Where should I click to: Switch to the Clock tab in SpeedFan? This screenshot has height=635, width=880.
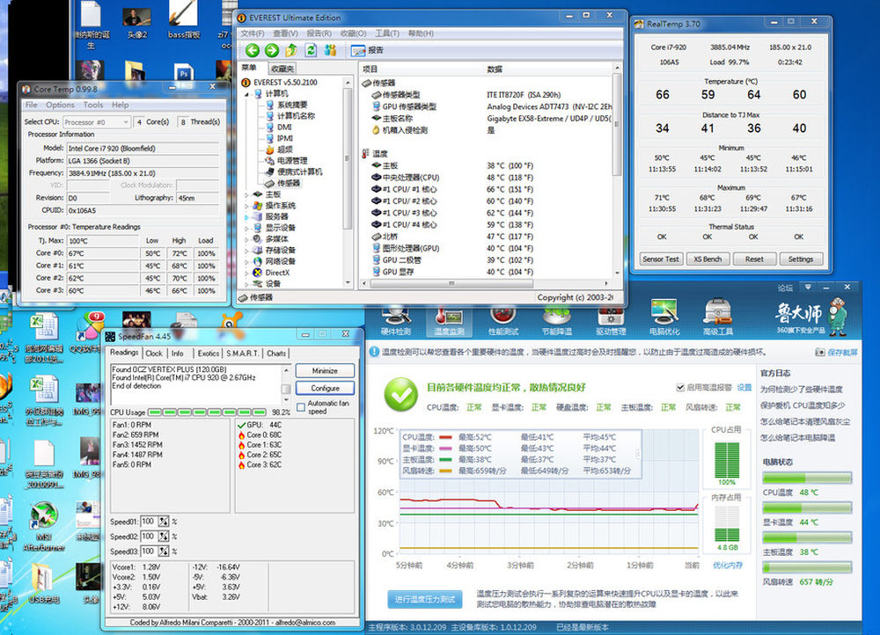[x=154, y=354]
